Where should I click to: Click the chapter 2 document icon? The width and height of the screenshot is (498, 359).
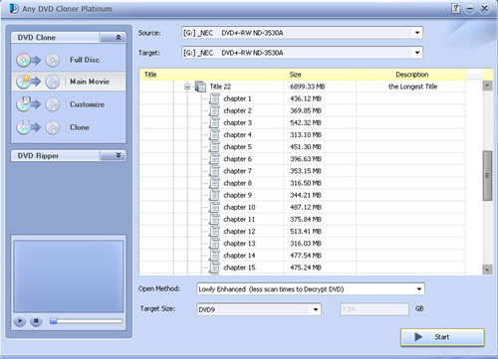pos(214,110)
